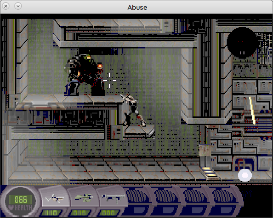Screen dimensions: 273x218
Task: Click ammo counter below the rocket launcher
Action: point(109,213)
